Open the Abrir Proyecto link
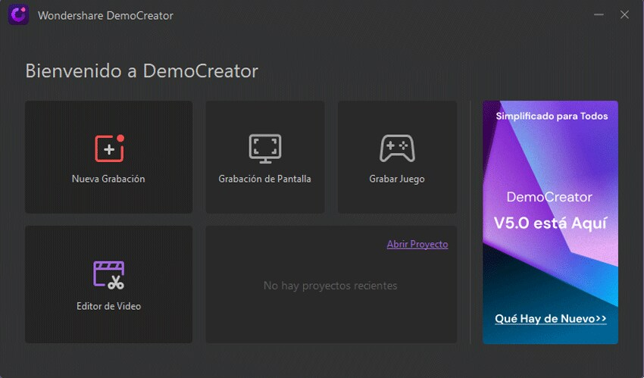Viewport: 644px width, 378px height. tap(417, 245)
